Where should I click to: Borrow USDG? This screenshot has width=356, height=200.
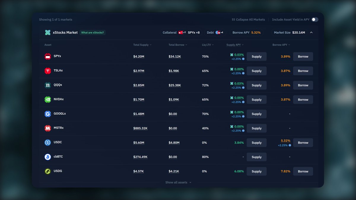point(303,171)
